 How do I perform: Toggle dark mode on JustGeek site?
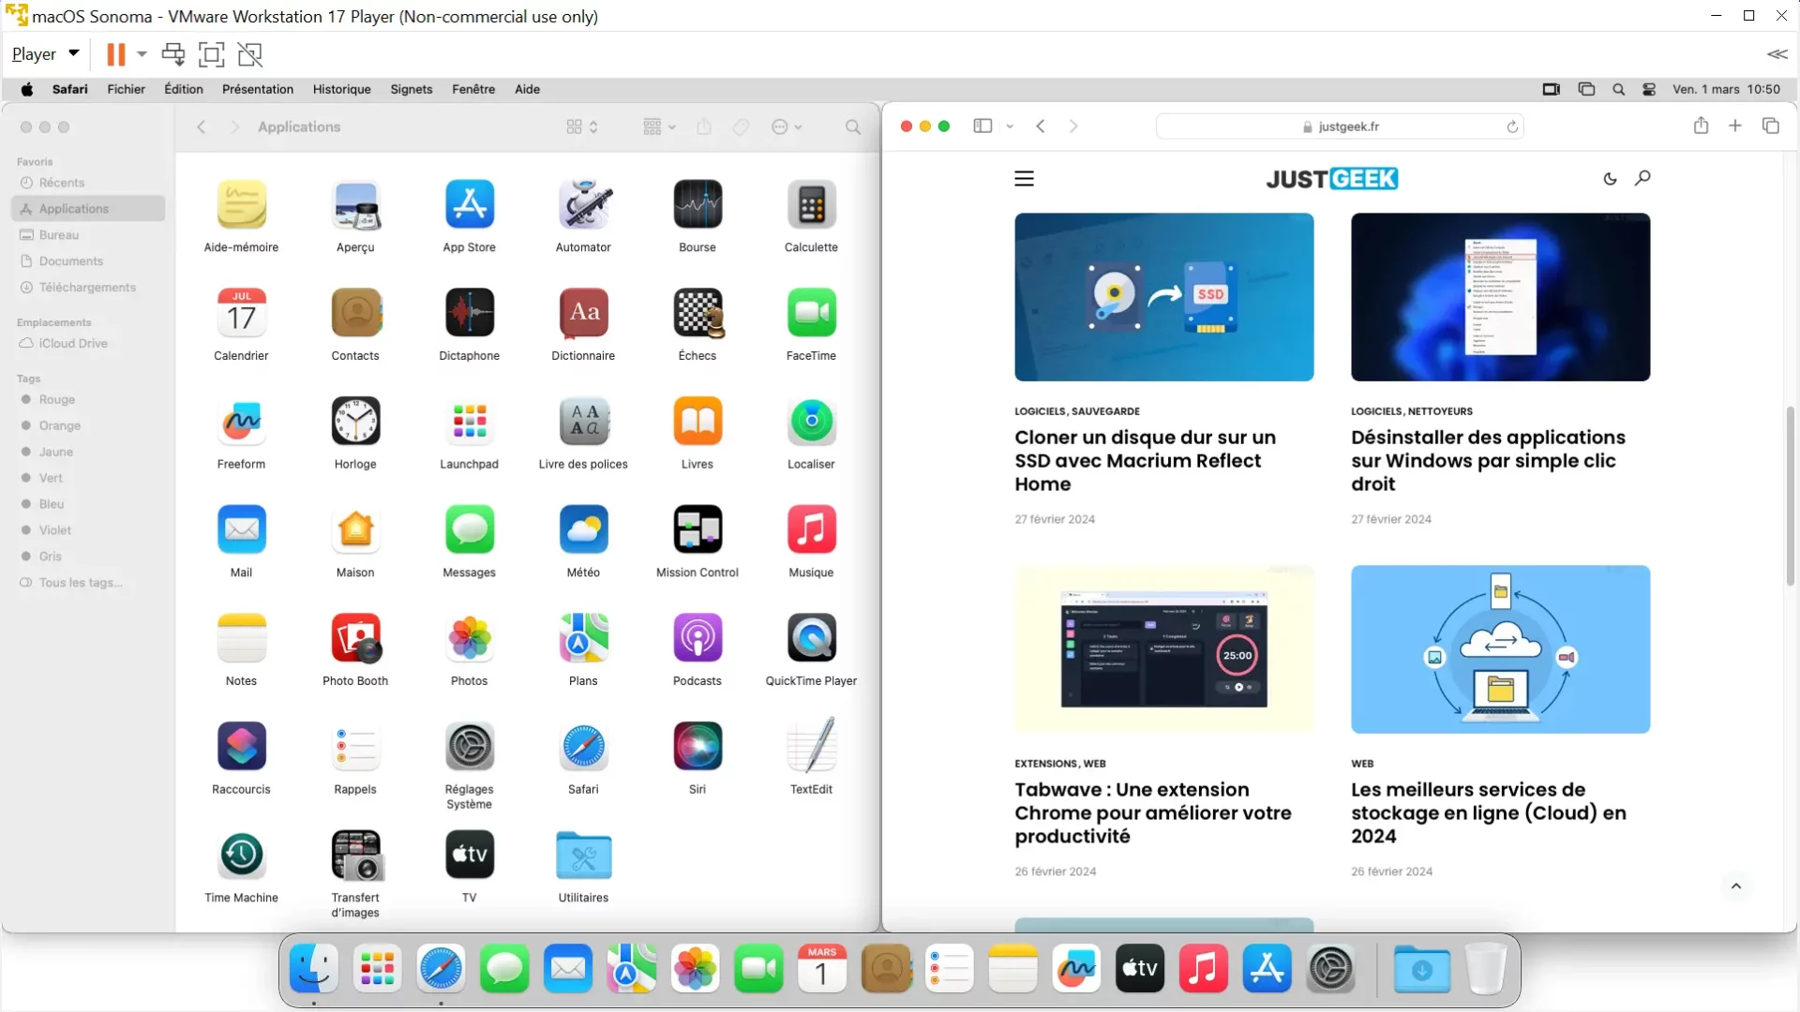click(1610, 178)
